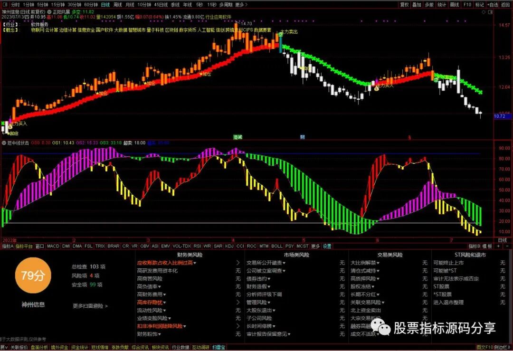The image size is (513, 351).
Task: Expand 扣非净利润陡降风险 item
Action: click(x=161, y=326)
